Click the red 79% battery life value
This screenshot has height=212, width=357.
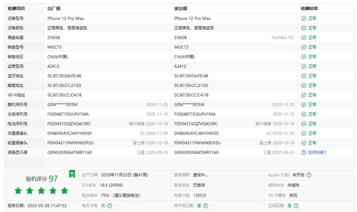pyautogui.click(x=105, y=195)
